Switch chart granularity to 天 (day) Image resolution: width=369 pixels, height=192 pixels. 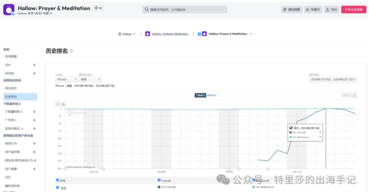(355, 95)
